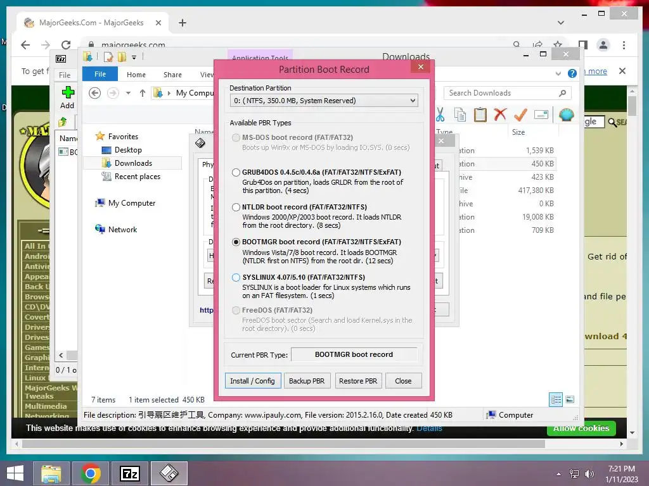Select NTLDR boot record option

coord(236,207)
